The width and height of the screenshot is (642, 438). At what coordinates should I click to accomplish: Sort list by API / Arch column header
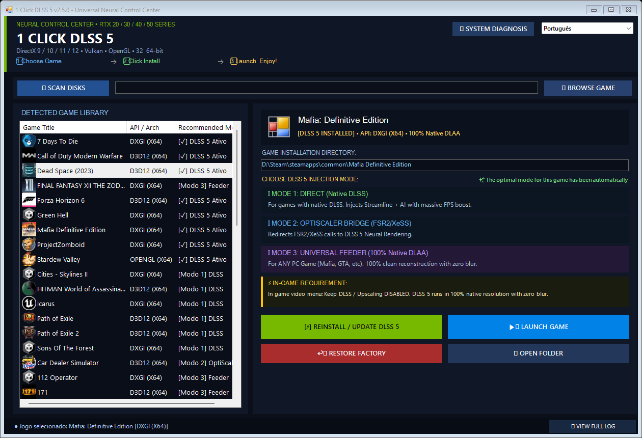(x=151, y=127)
